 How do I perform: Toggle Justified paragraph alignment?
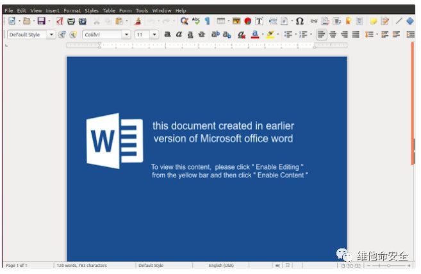coord(356,35)
